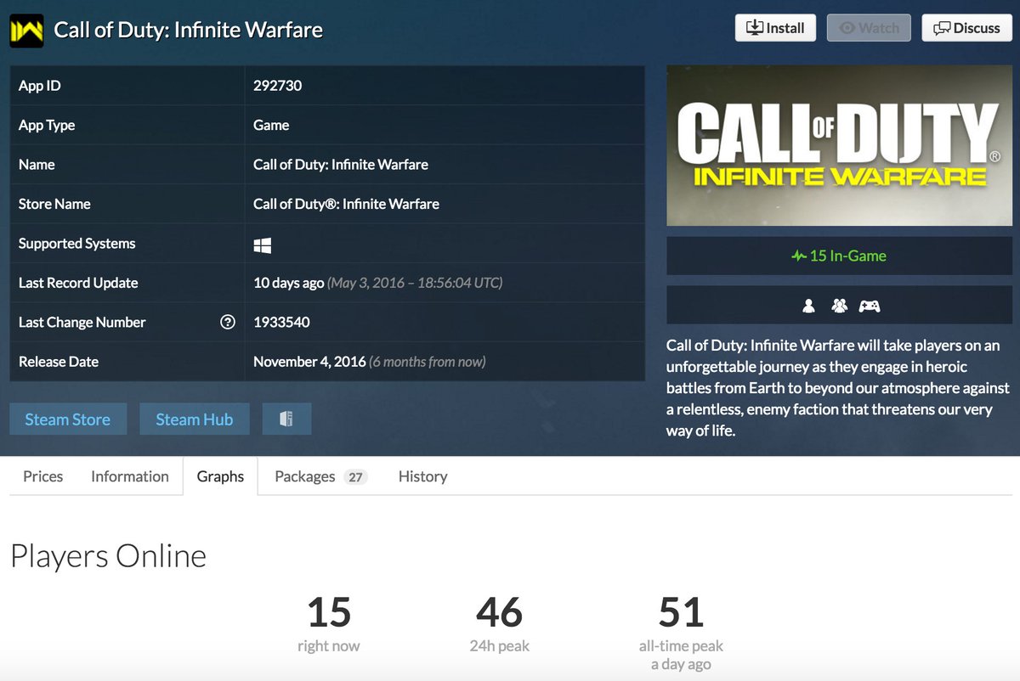1020x681 pixels.
Task: Click the Players Online heading
Action: [108, 556]
